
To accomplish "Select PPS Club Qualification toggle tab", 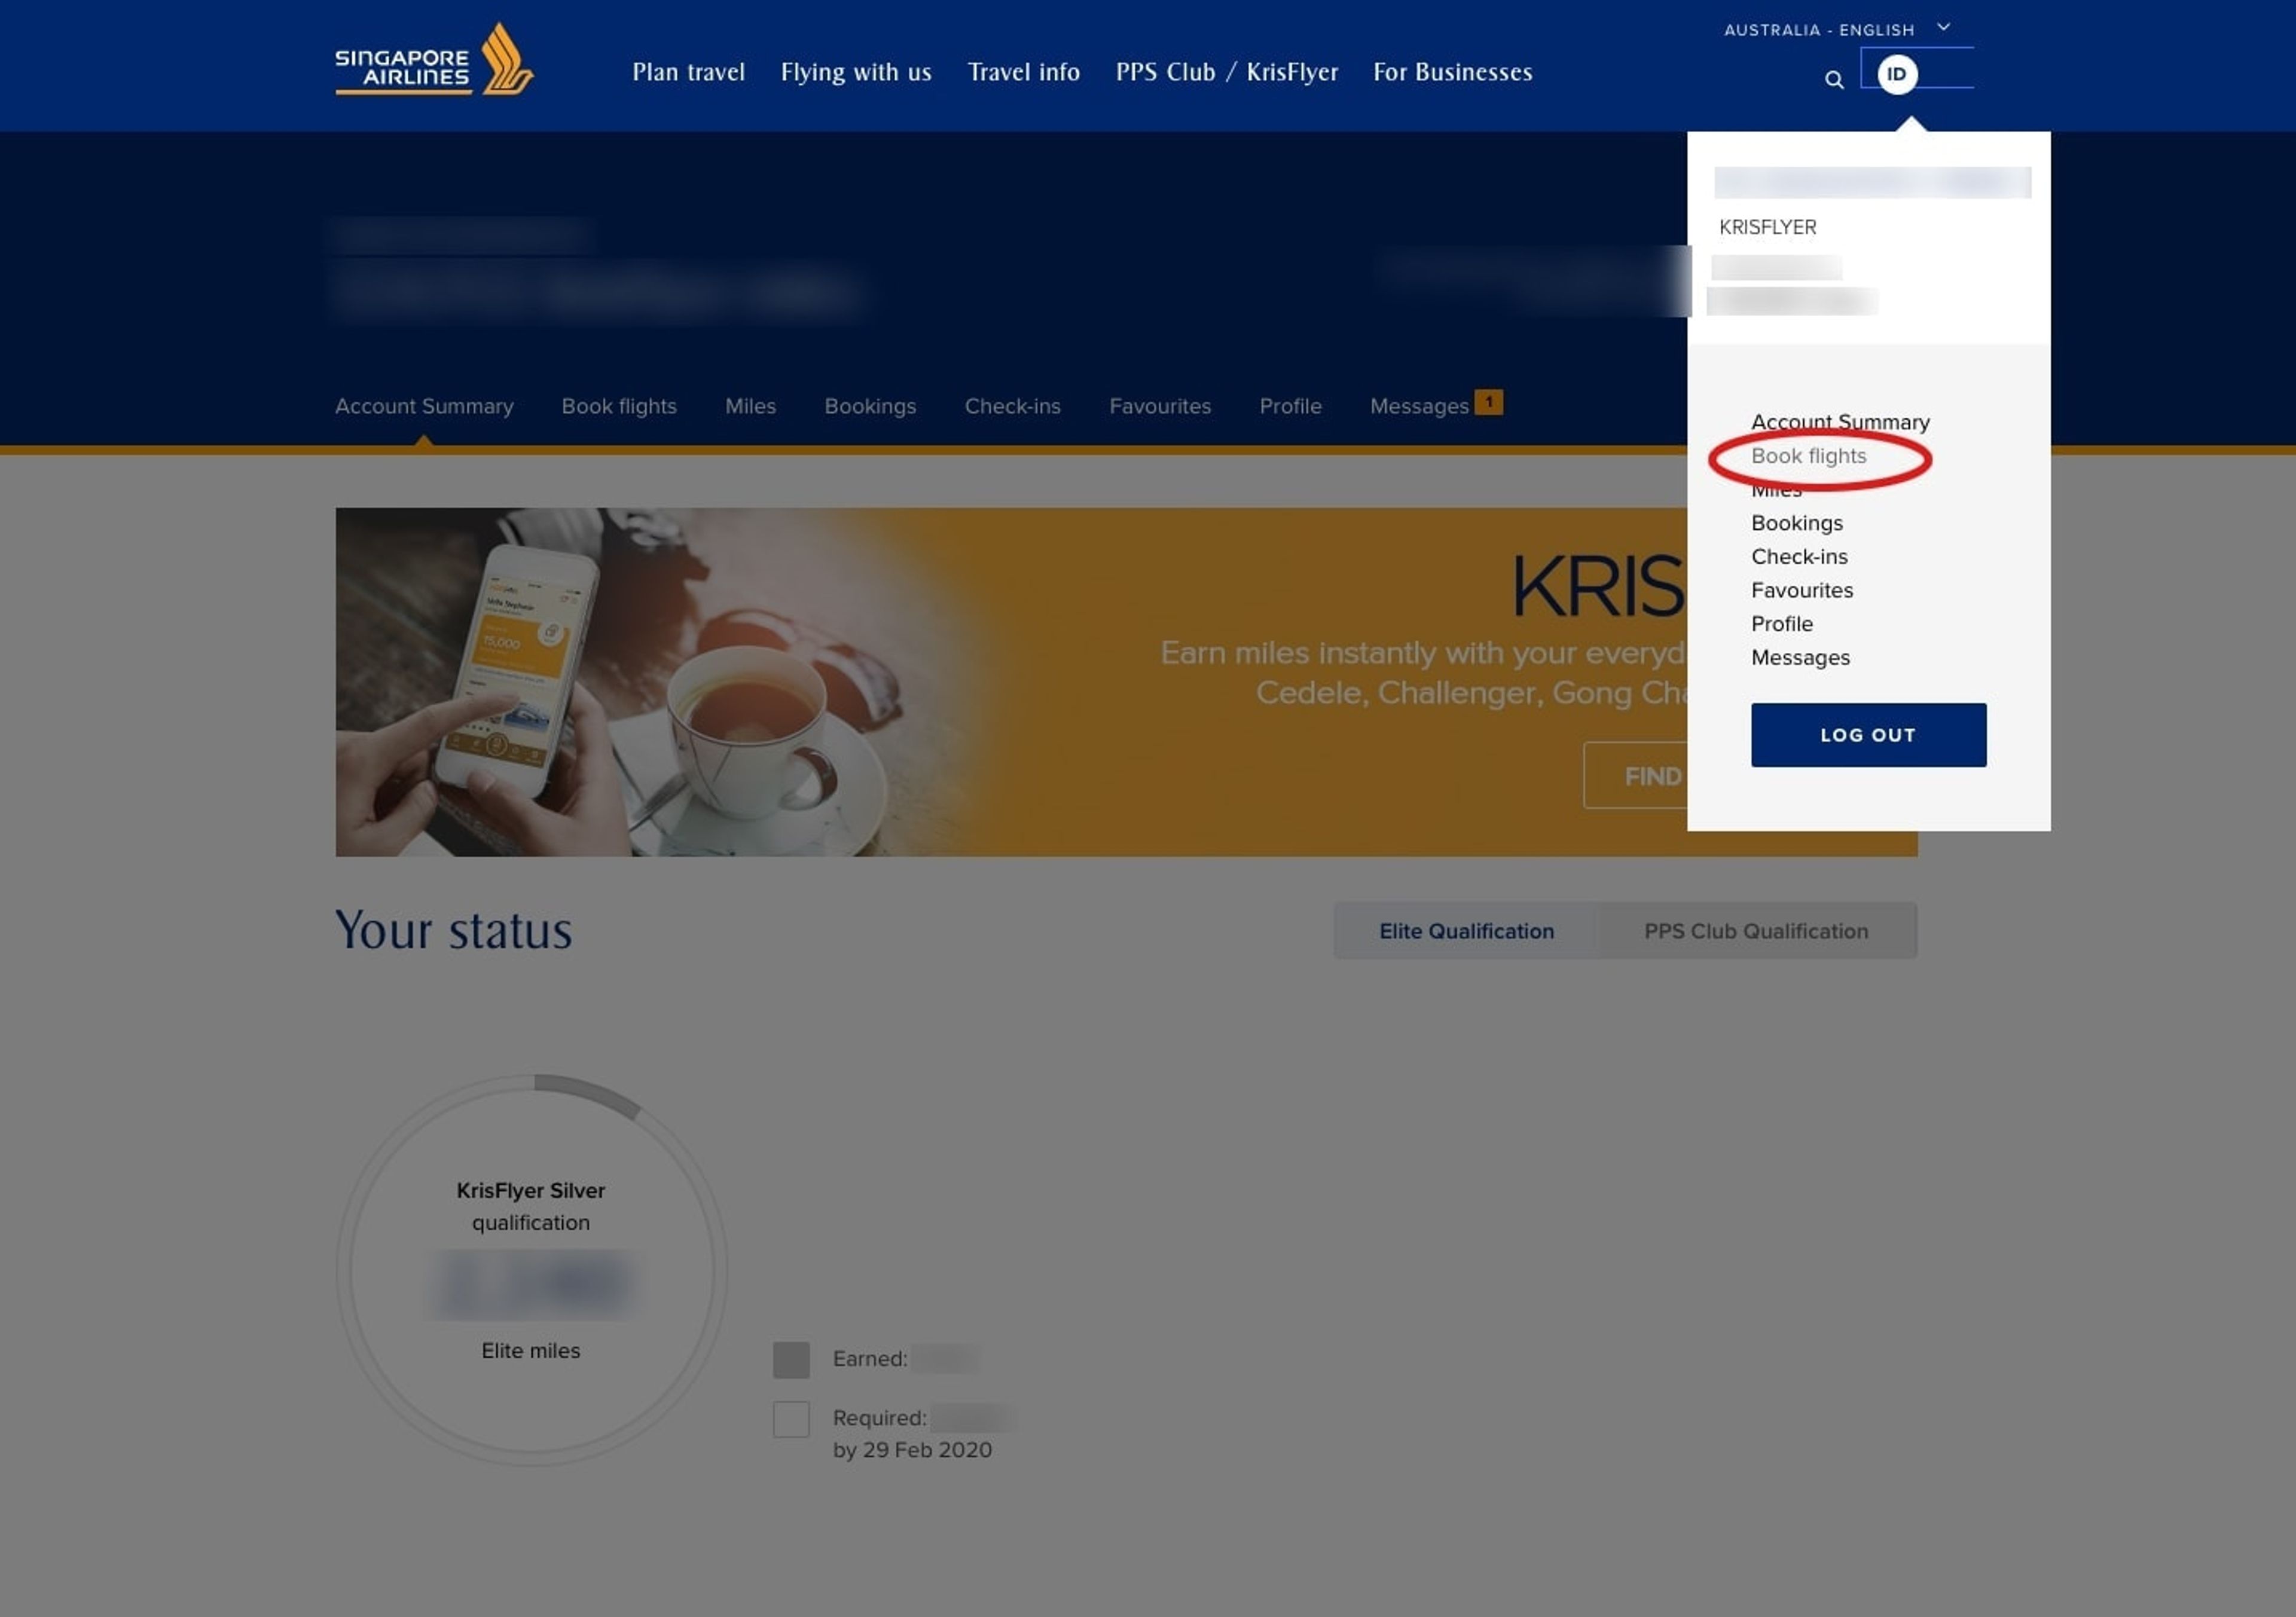I will click(x=1755, y=929).
